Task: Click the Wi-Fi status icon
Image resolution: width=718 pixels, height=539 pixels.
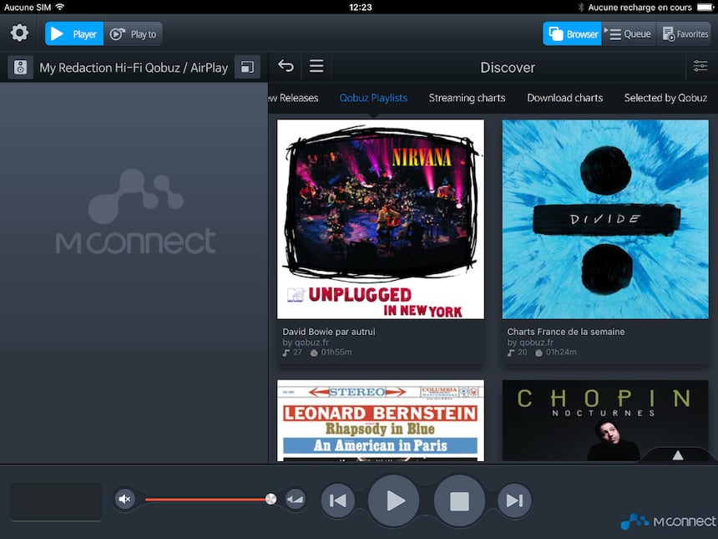Action: (59, 7)
